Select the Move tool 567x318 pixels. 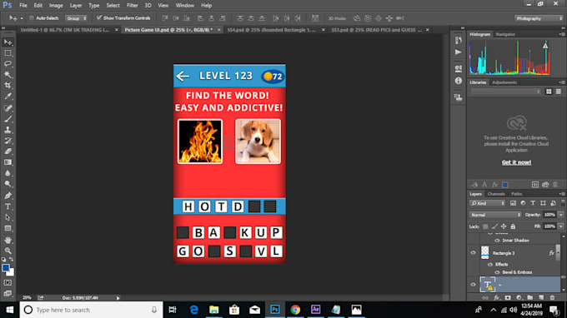(8, 42)
